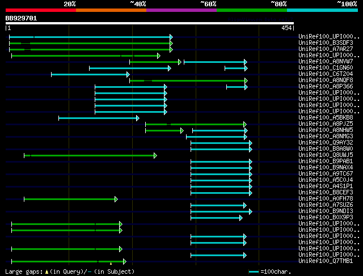Image resolution: width=363 pixels, height=276 pixels.
Task: Open the UniRef100_A7AR27 hit label
Action: pos(326,49)
